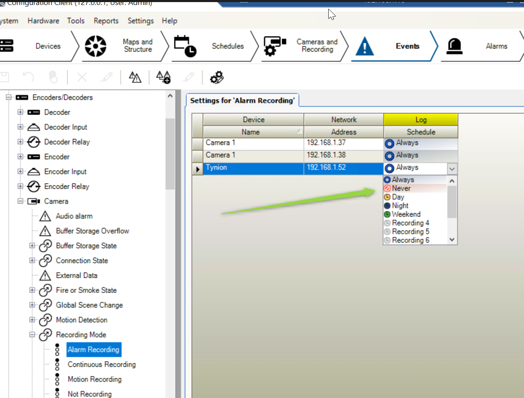Pick the Night schedule option
The image size is (524, 398).
tap(400, 205)
